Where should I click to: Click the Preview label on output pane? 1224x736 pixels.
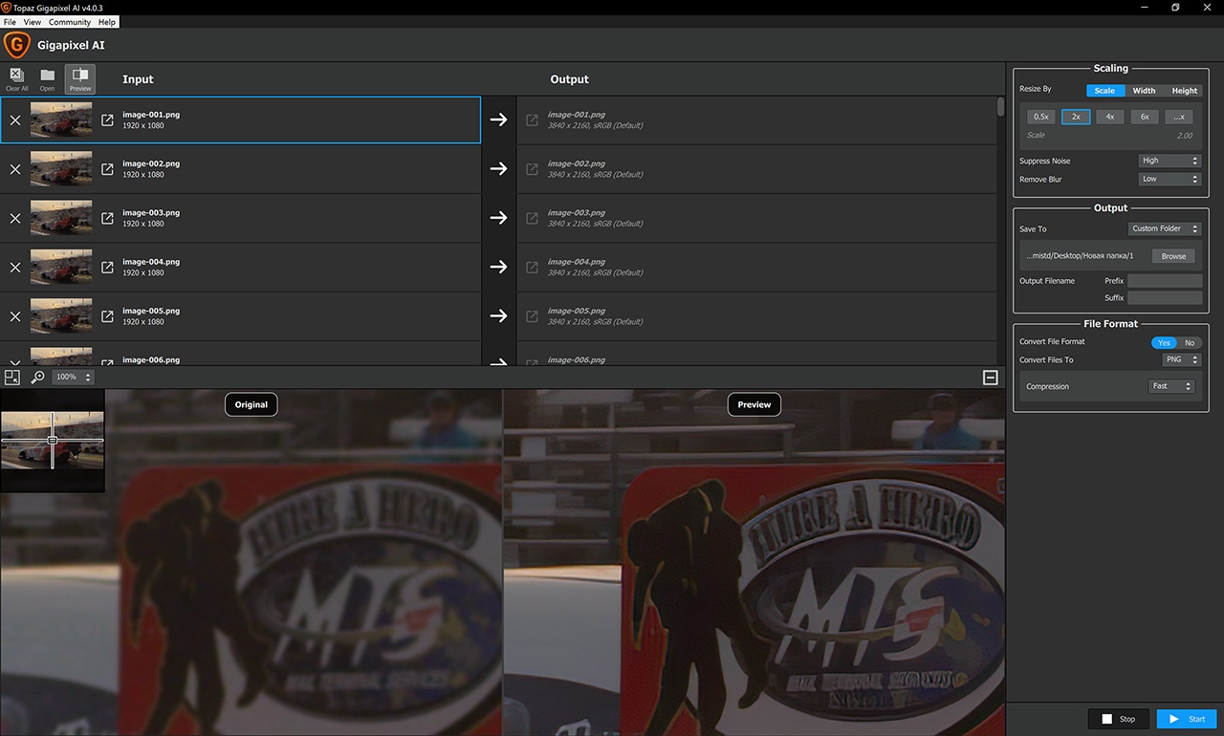pos(754,404)
